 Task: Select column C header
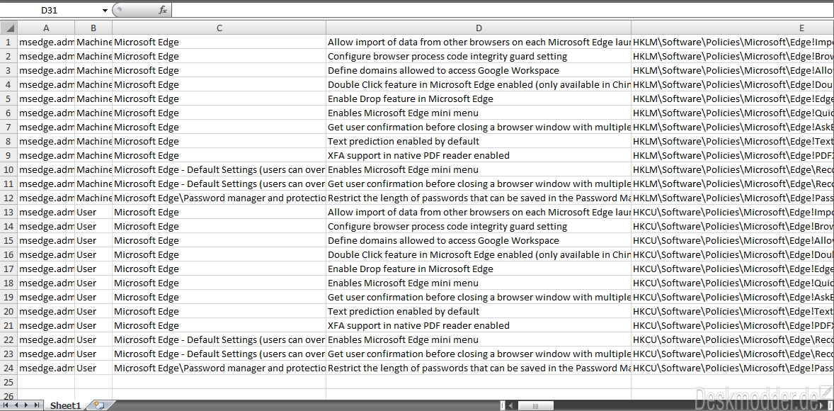(x=219, y=28)
